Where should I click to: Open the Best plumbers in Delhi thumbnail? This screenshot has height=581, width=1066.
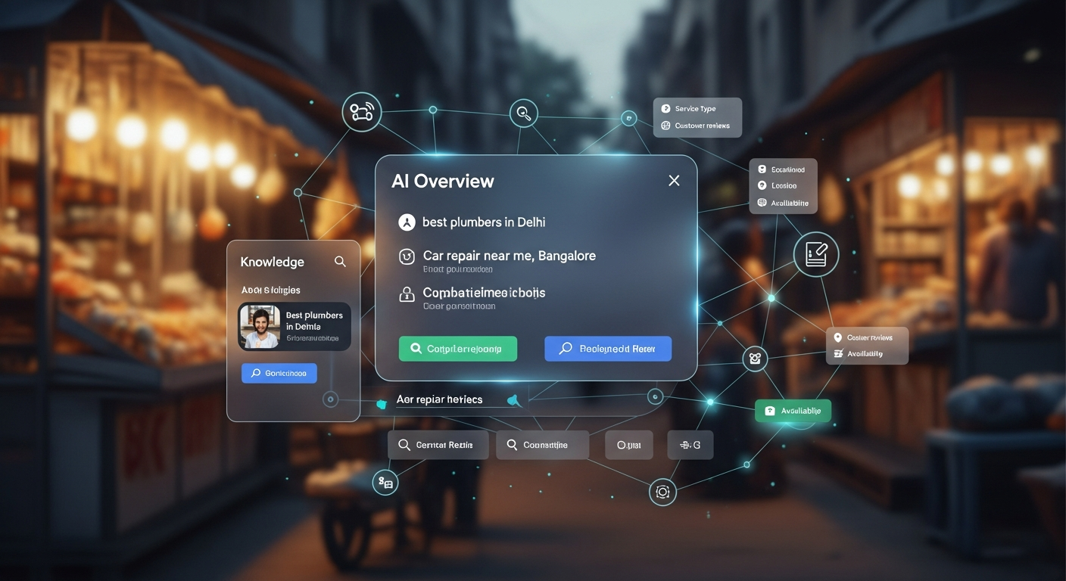click(x=260, y=326)
